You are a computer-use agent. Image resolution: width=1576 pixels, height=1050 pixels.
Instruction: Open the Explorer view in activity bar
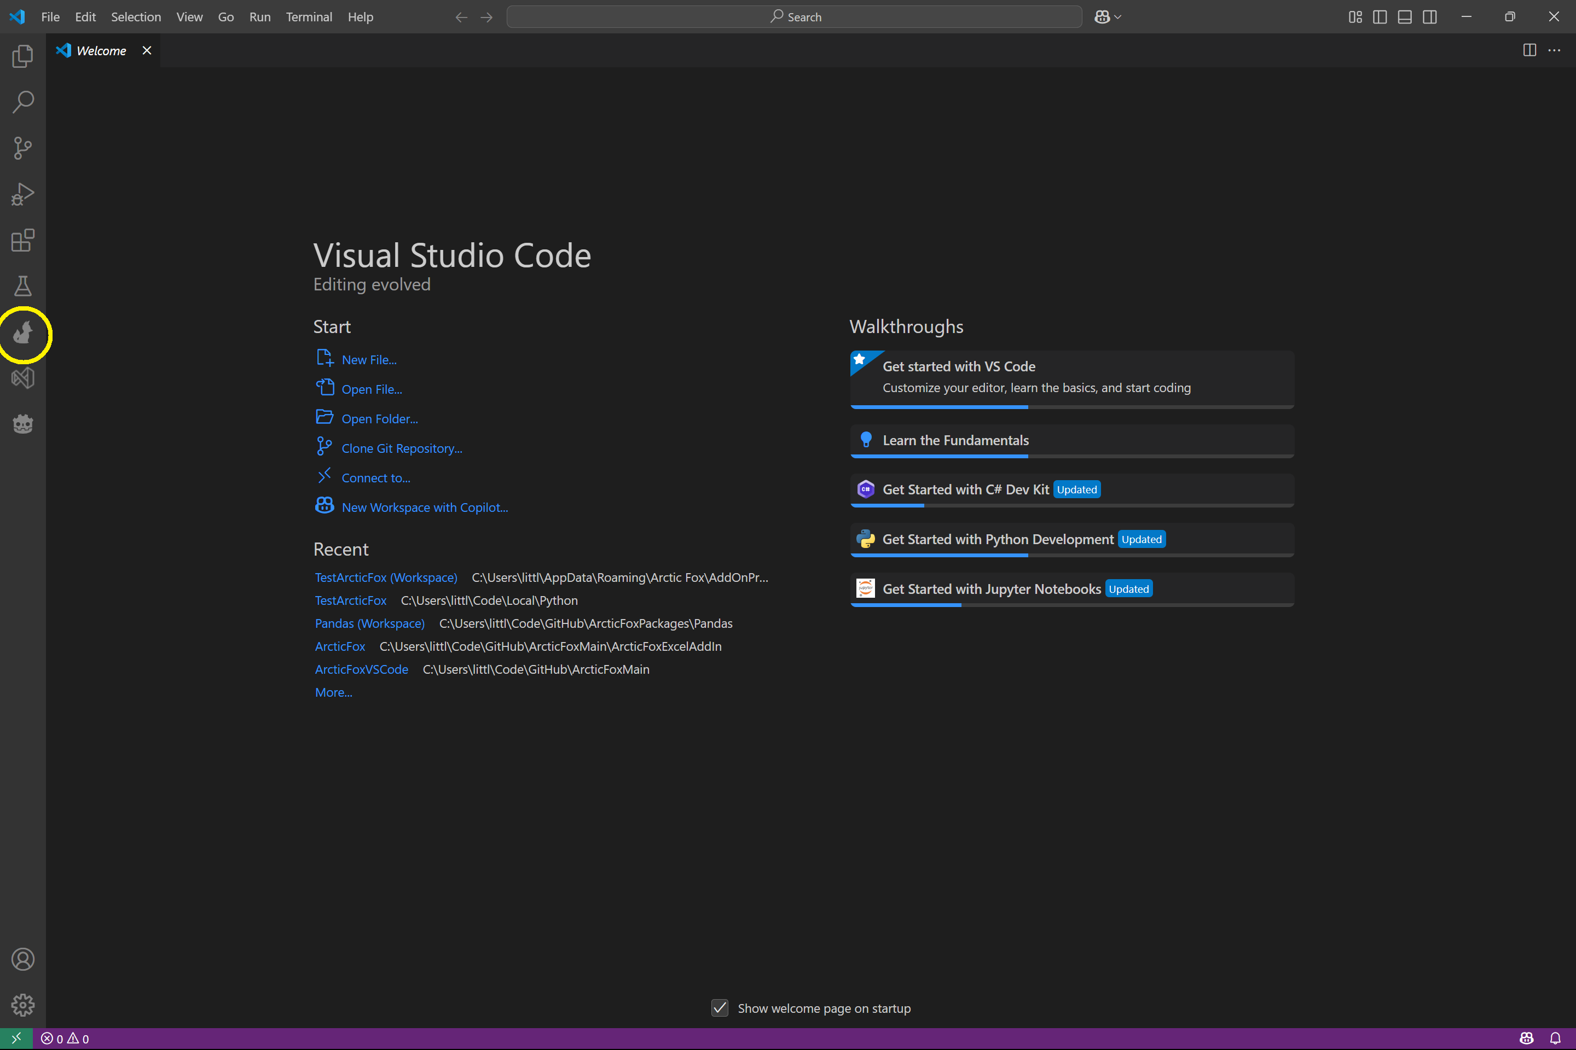pos(23,56)
